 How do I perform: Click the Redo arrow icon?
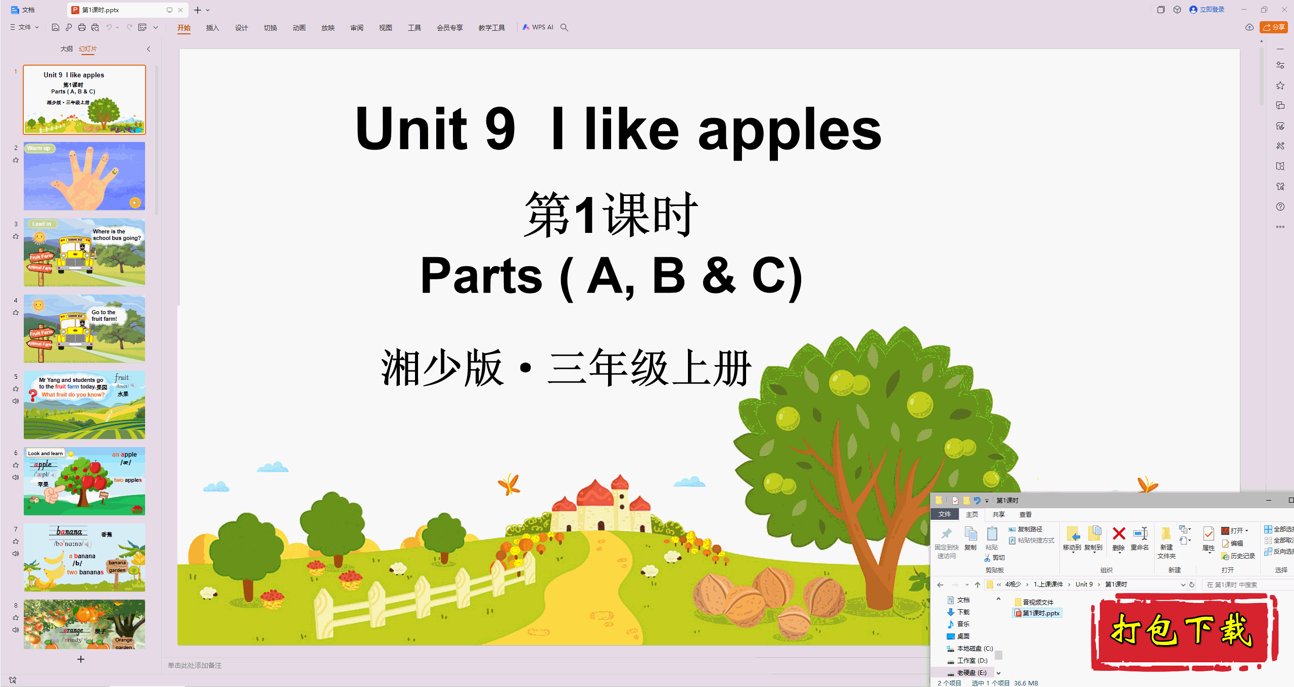129,27
